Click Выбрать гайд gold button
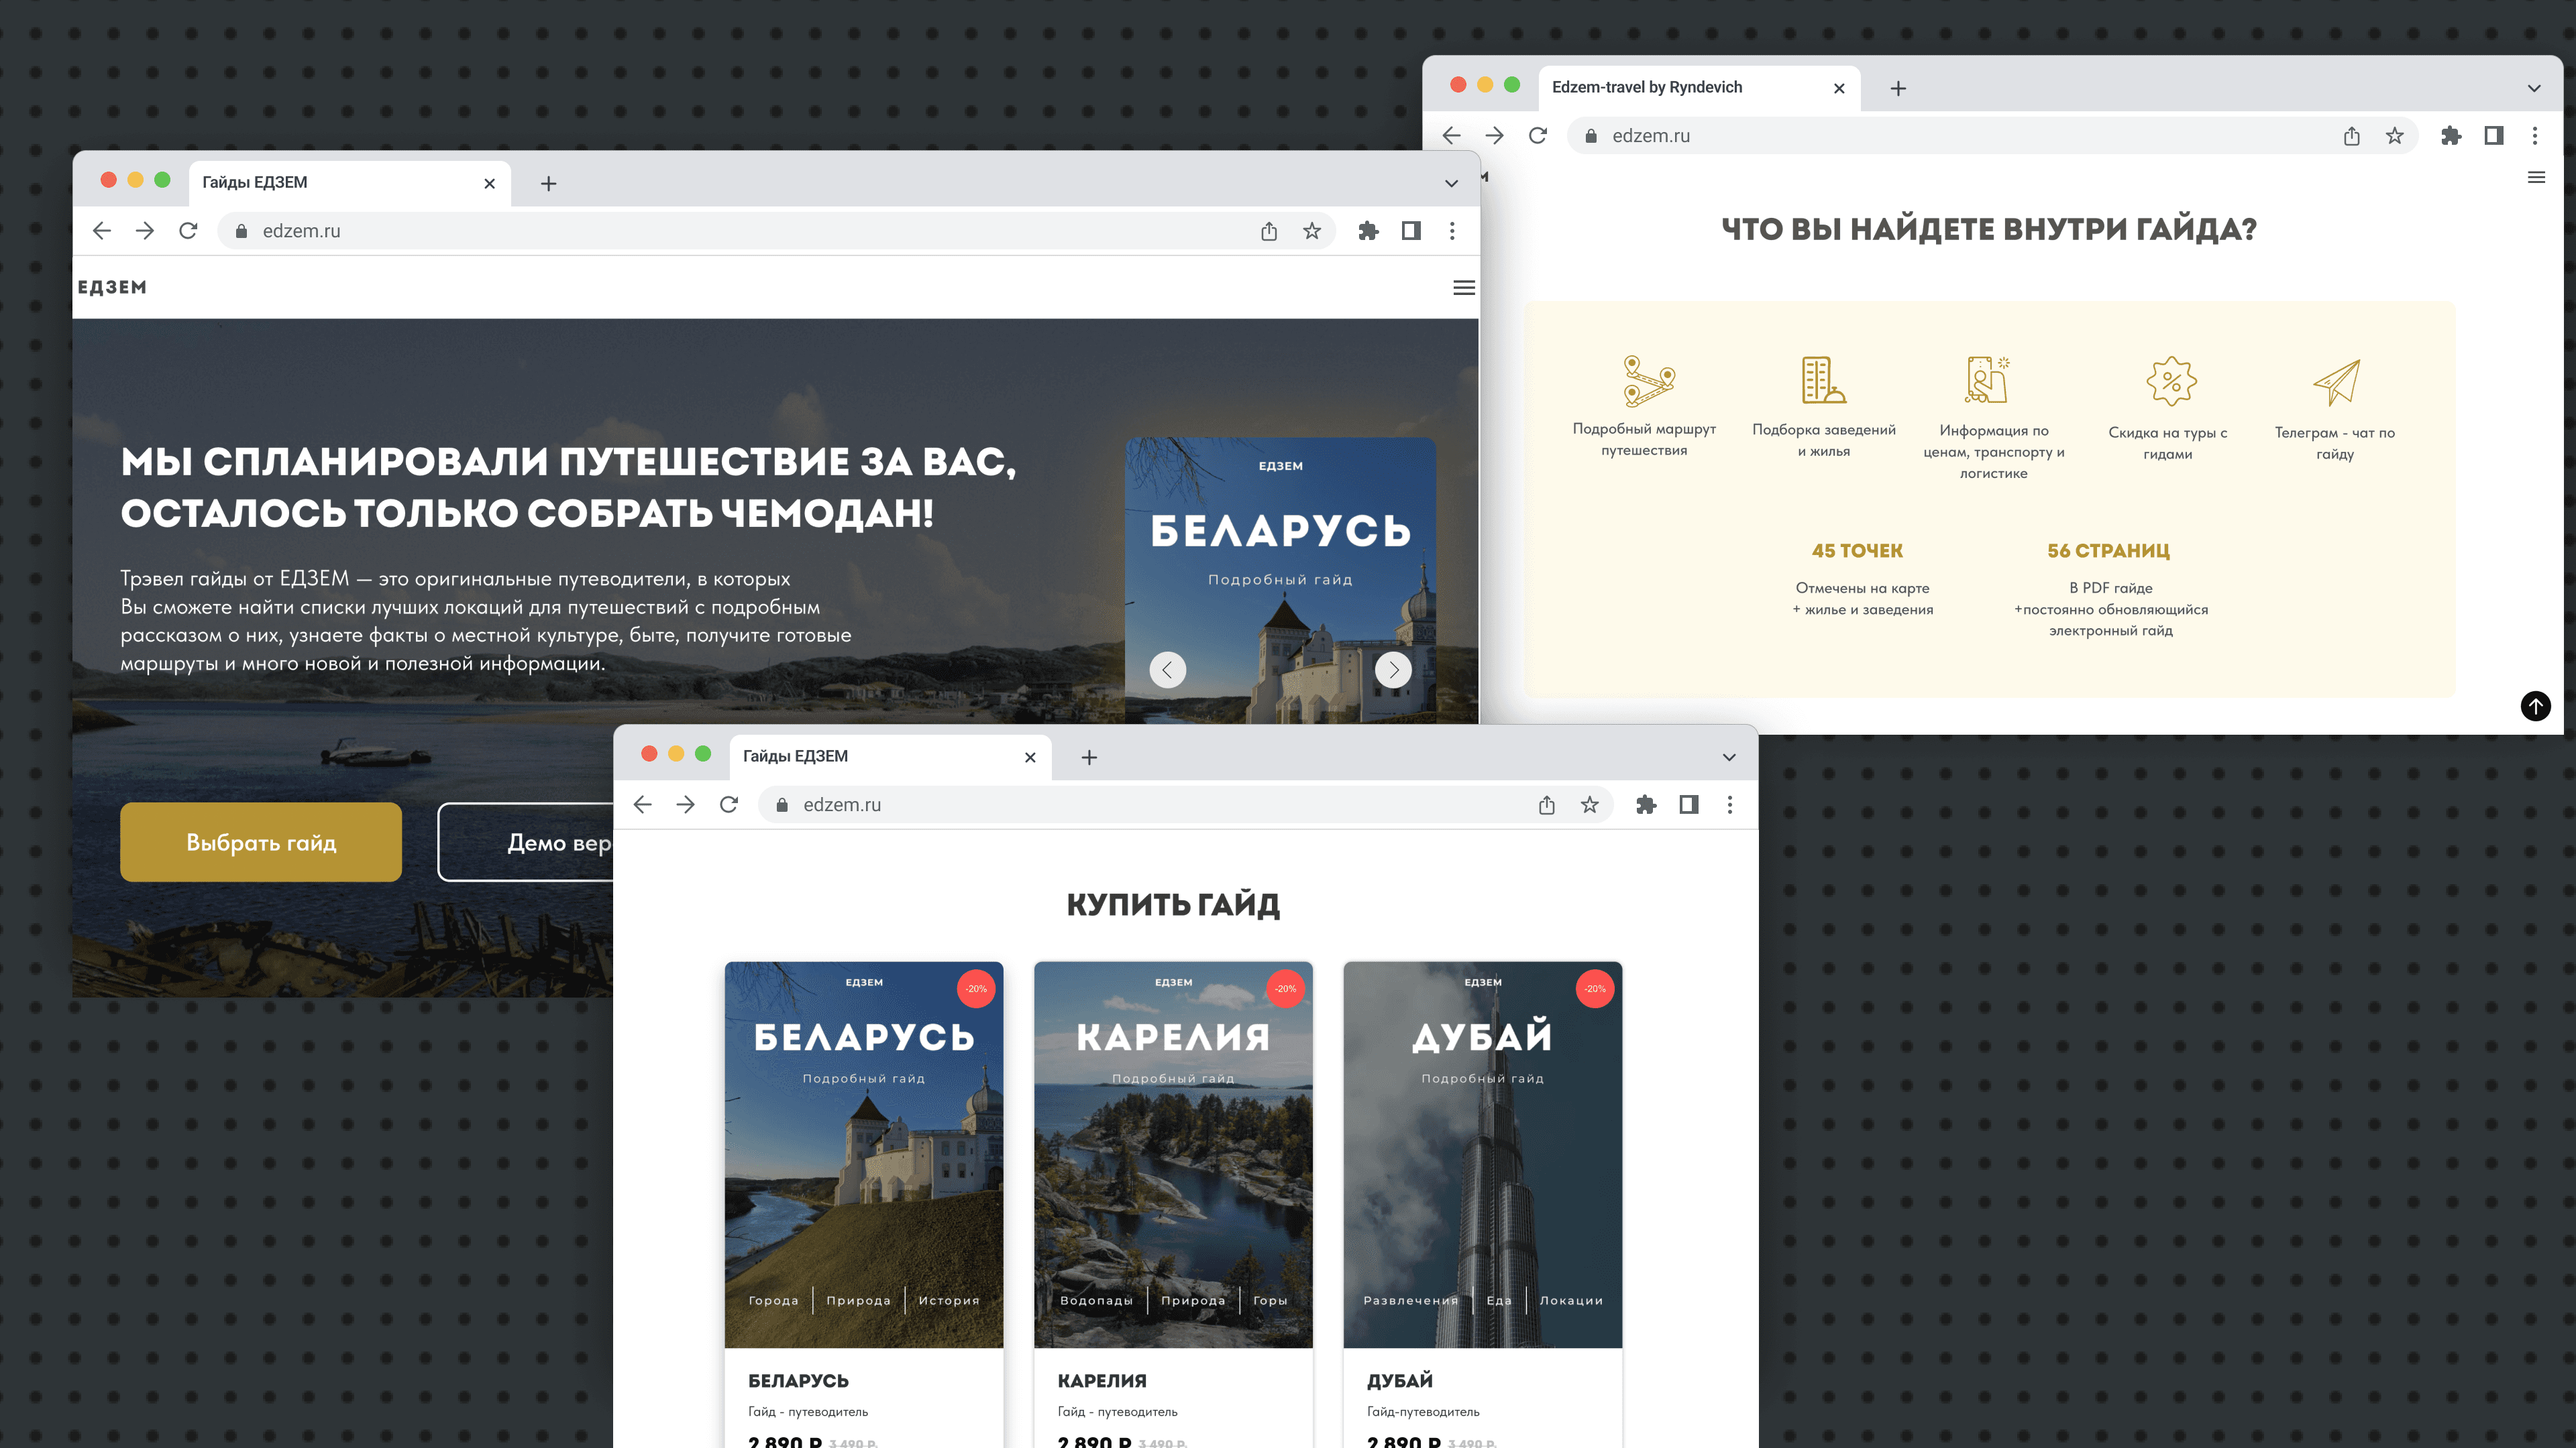Screen dimensions: 2576x1448 coord(261,843)
